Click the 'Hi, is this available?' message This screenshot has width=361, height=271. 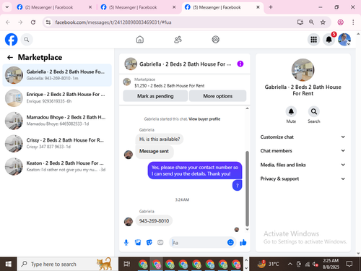coord(160,139)
